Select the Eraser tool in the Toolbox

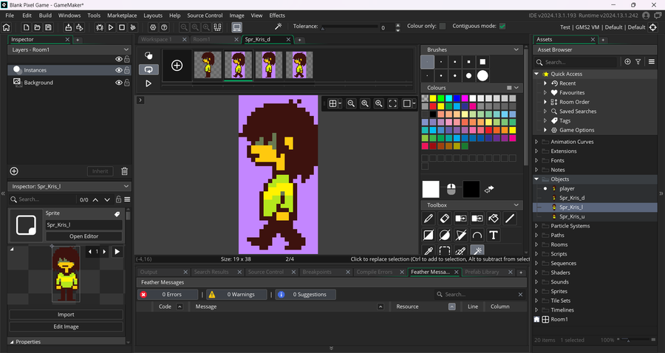445,219
